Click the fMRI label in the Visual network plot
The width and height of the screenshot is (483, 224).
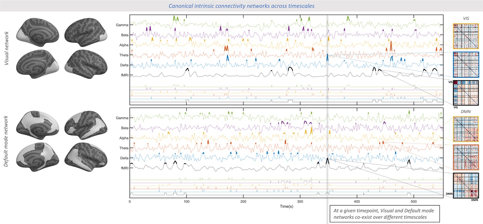[124, 75]
